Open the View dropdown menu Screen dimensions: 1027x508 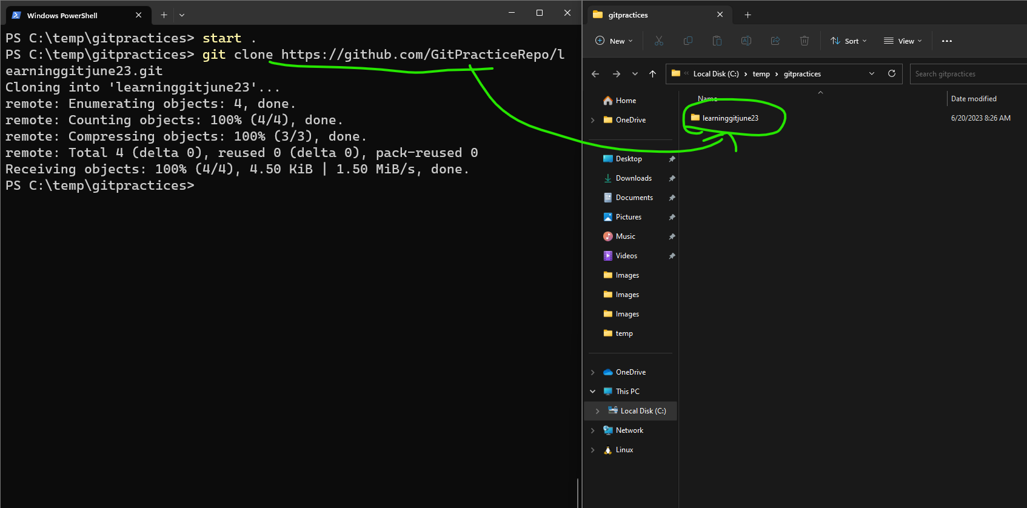(x=903, y=41)
